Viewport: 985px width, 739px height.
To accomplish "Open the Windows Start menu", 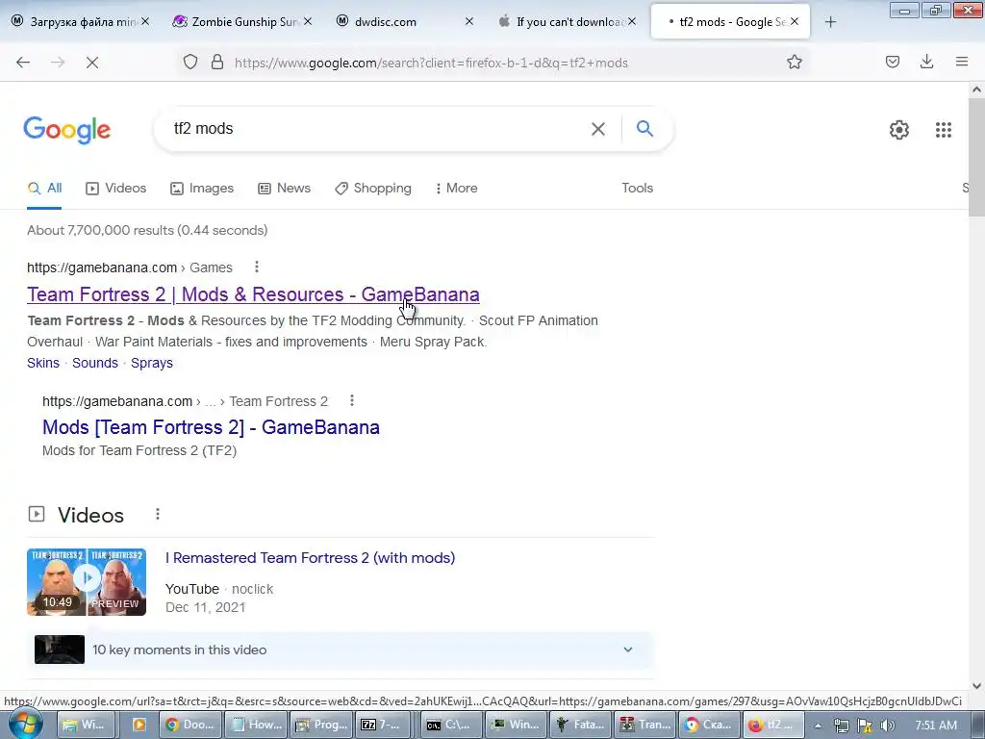I will [25, 725].
